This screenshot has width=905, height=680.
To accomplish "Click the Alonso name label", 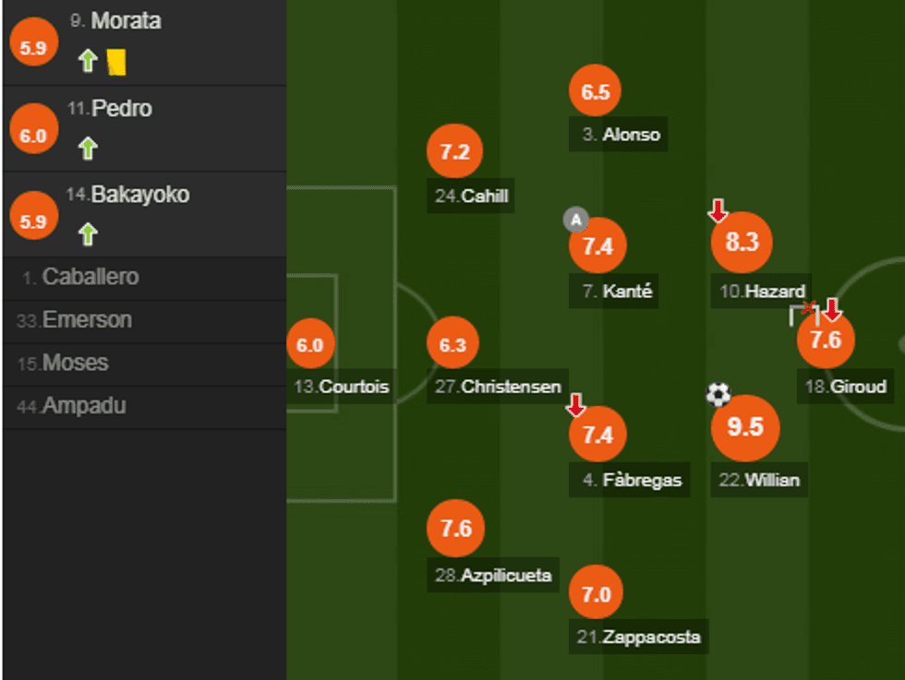I will pyautogui.click(x=618, y=135).
